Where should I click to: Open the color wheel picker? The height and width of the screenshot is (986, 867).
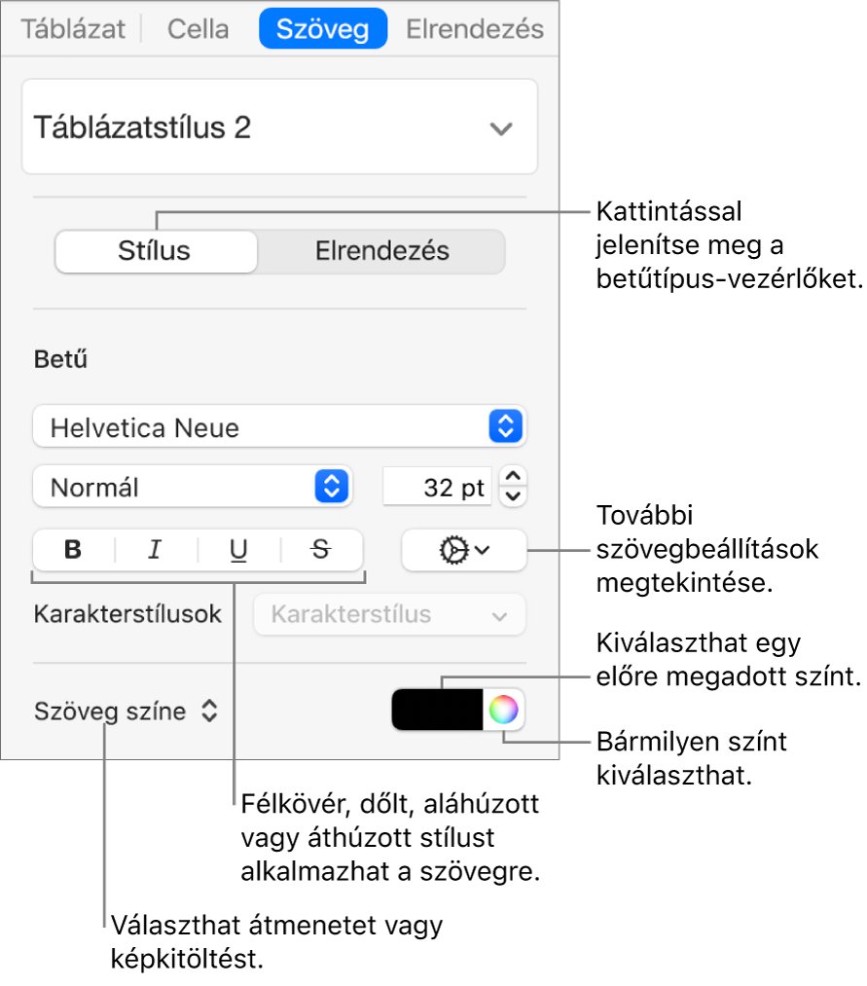pyautogui.click(x=503, y=711)
